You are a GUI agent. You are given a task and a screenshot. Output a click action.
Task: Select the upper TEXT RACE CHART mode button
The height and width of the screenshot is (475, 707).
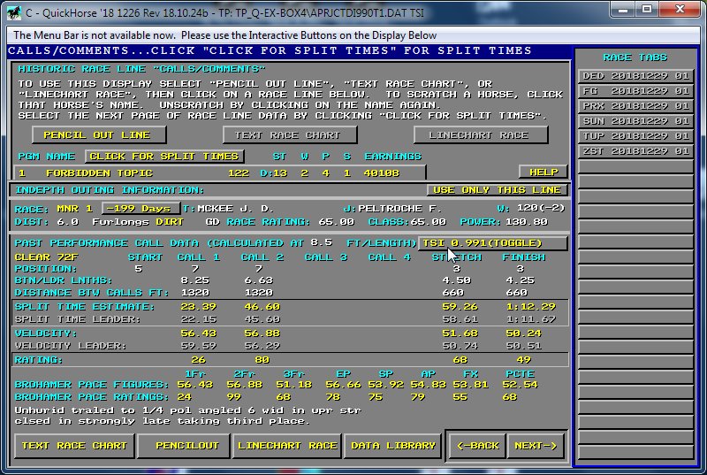point(290,134)
